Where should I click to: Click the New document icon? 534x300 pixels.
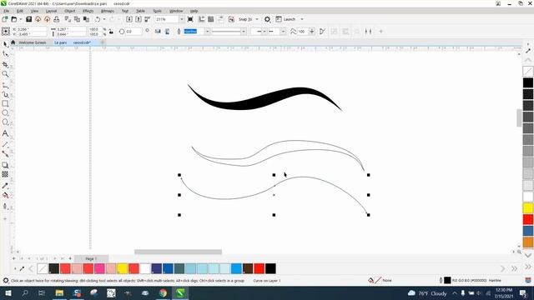point(5,19)
